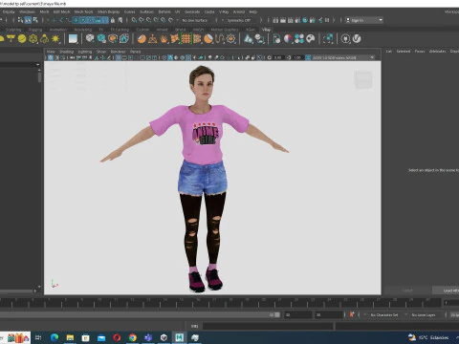Screen dimensions: 459x344
Task: Click the color wheel sphere shelf icon
Action: click(288, 39)
